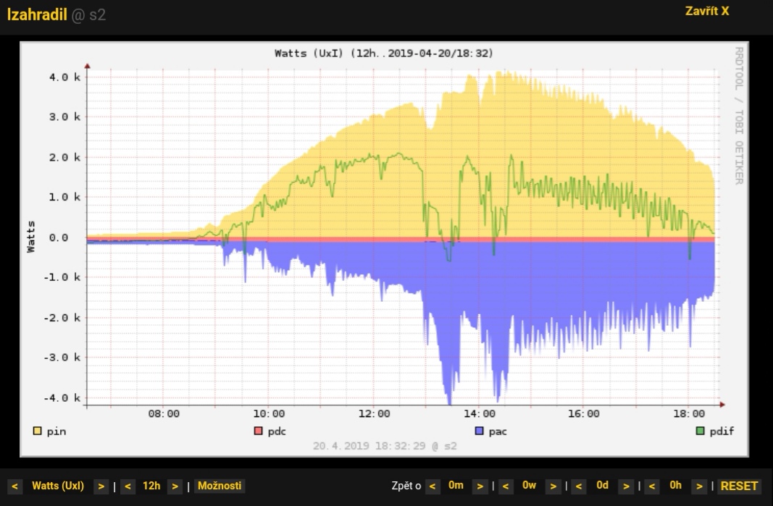
Task: Click the green pdif legend swatch
Action: point(700,431)
